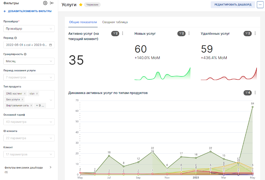Viewport: 265px width, 180px height.
Task: Expand the Гранулярность Месяц dropdown
Action: pyautogui.click(x=29, y=61)
